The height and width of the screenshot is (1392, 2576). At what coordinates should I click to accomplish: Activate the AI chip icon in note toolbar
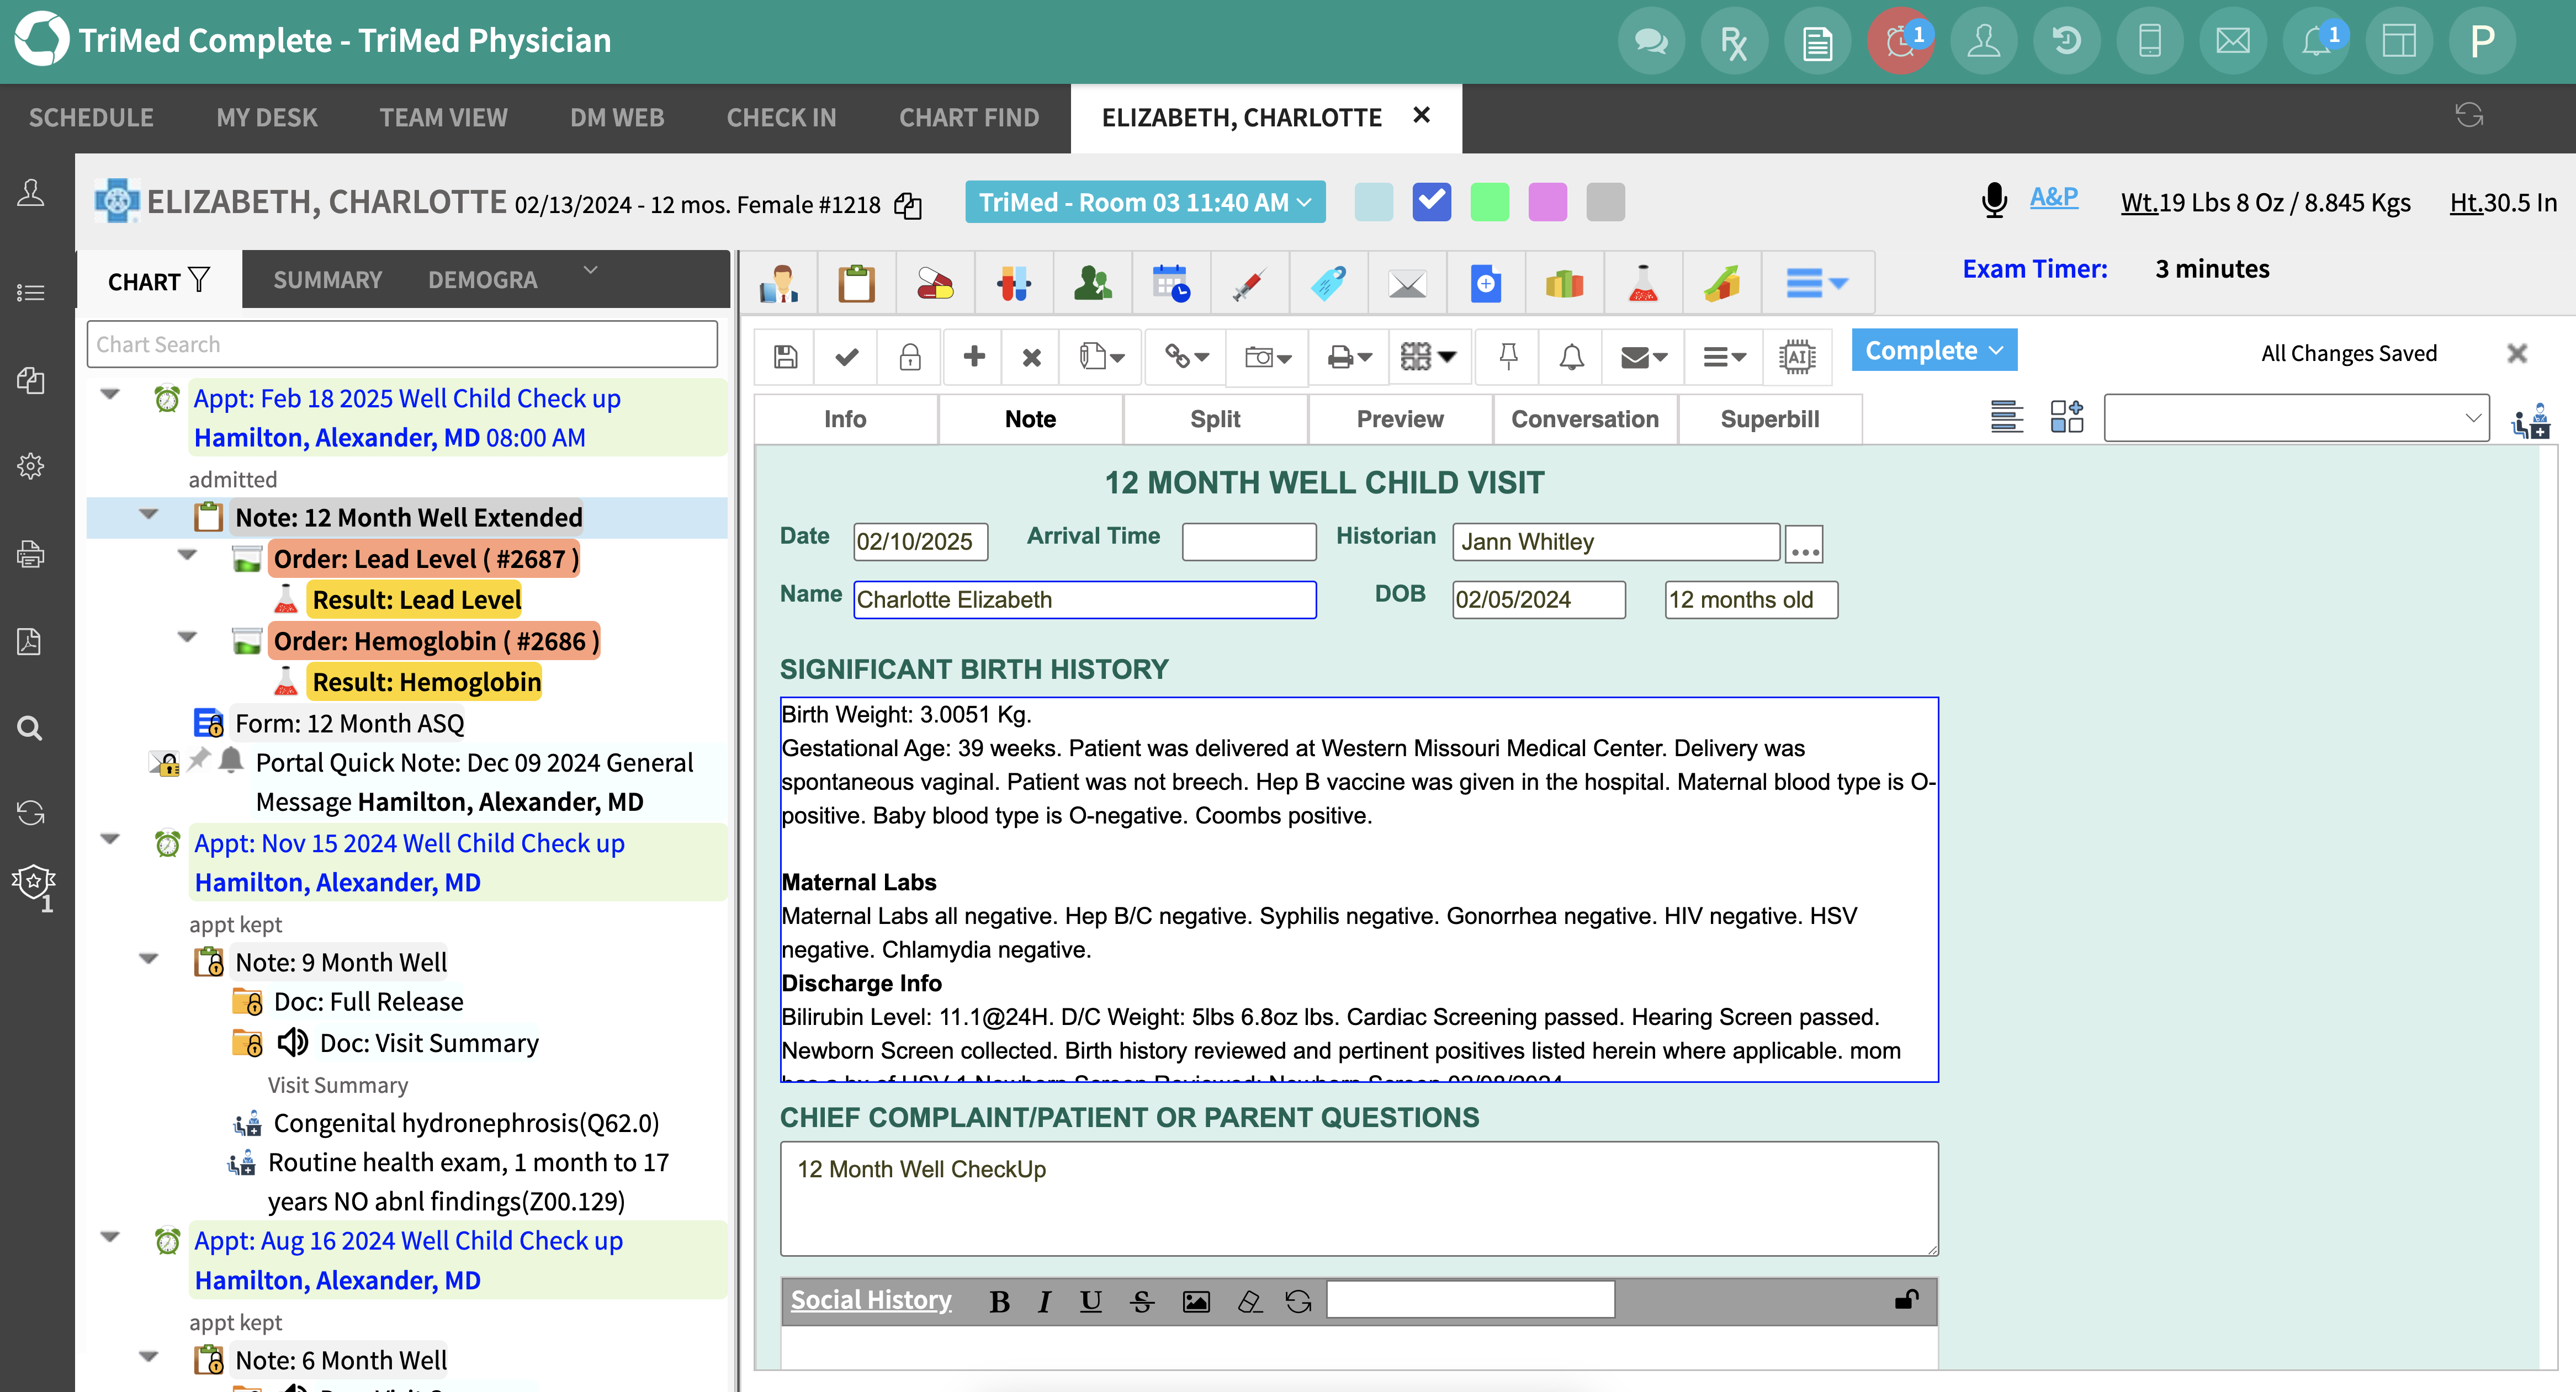click(x=1797, y=356)
